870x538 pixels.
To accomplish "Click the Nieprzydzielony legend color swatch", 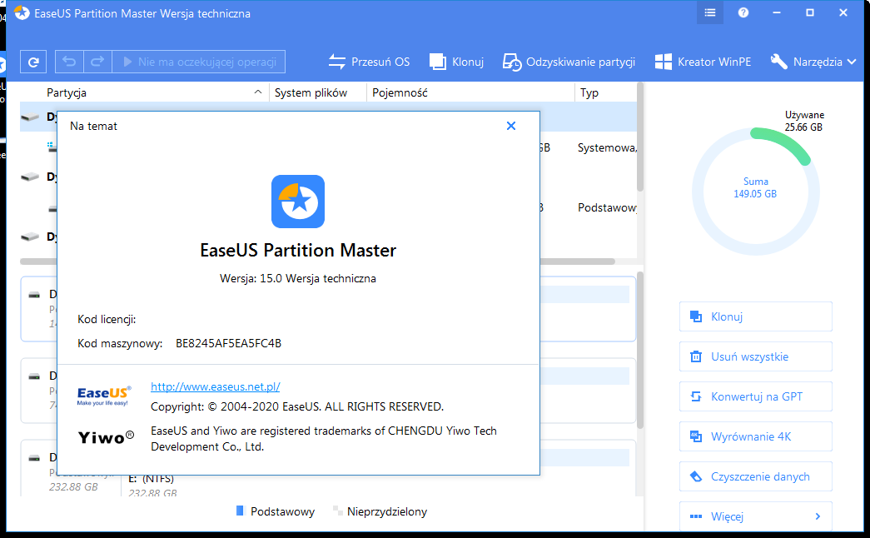I will pyautogui.click(x=337, y=511).
